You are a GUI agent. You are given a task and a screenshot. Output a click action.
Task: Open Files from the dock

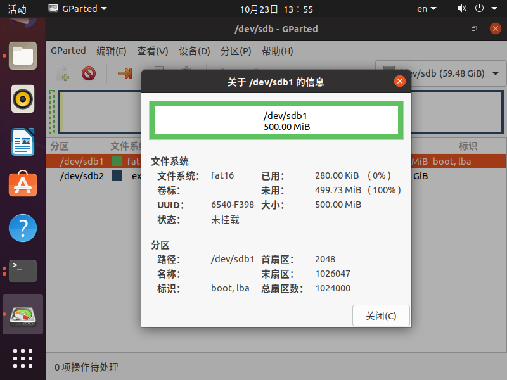[23, 56]
